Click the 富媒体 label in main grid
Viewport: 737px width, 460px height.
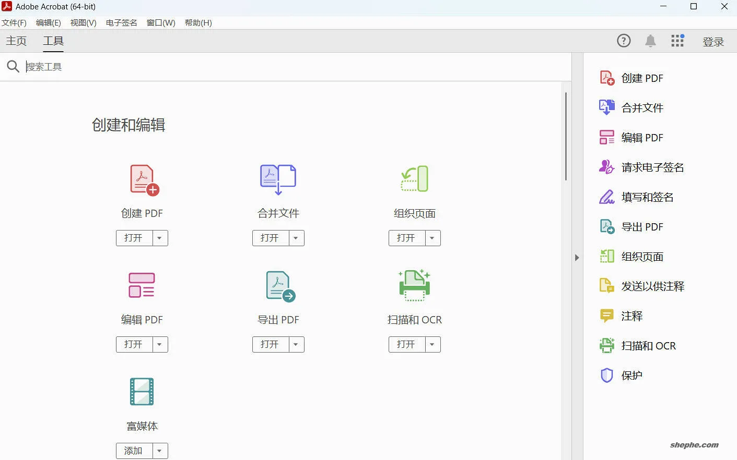click(142, 426)
